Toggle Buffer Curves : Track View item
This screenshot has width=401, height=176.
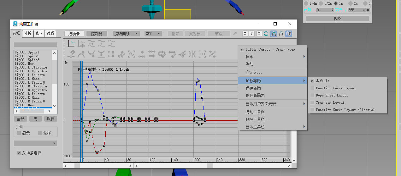coord(272,49)
